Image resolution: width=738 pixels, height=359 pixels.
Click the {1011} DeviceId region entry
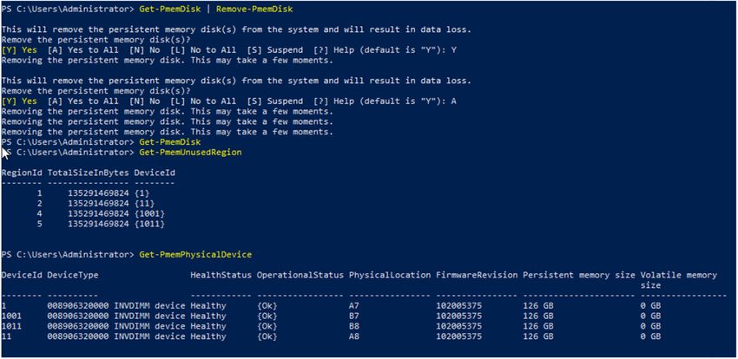click(149, 224)
